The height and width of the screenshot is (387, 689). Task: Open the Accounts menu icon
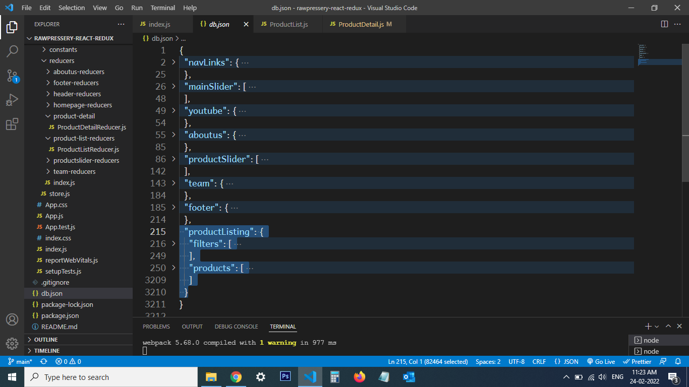pyautogui.click(x=12, y=319)
